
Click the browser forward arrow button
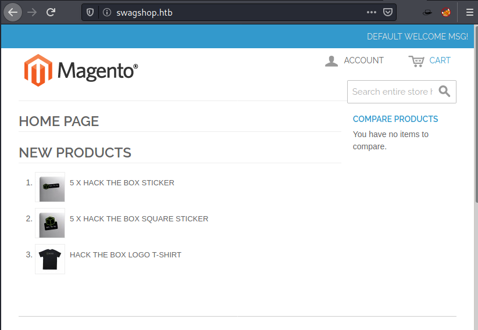click(32, 12)
